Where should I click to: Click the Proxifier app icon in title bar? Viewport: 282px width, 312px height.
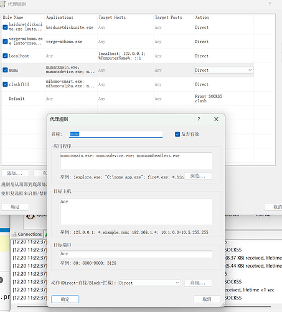(x=2, y=4)
